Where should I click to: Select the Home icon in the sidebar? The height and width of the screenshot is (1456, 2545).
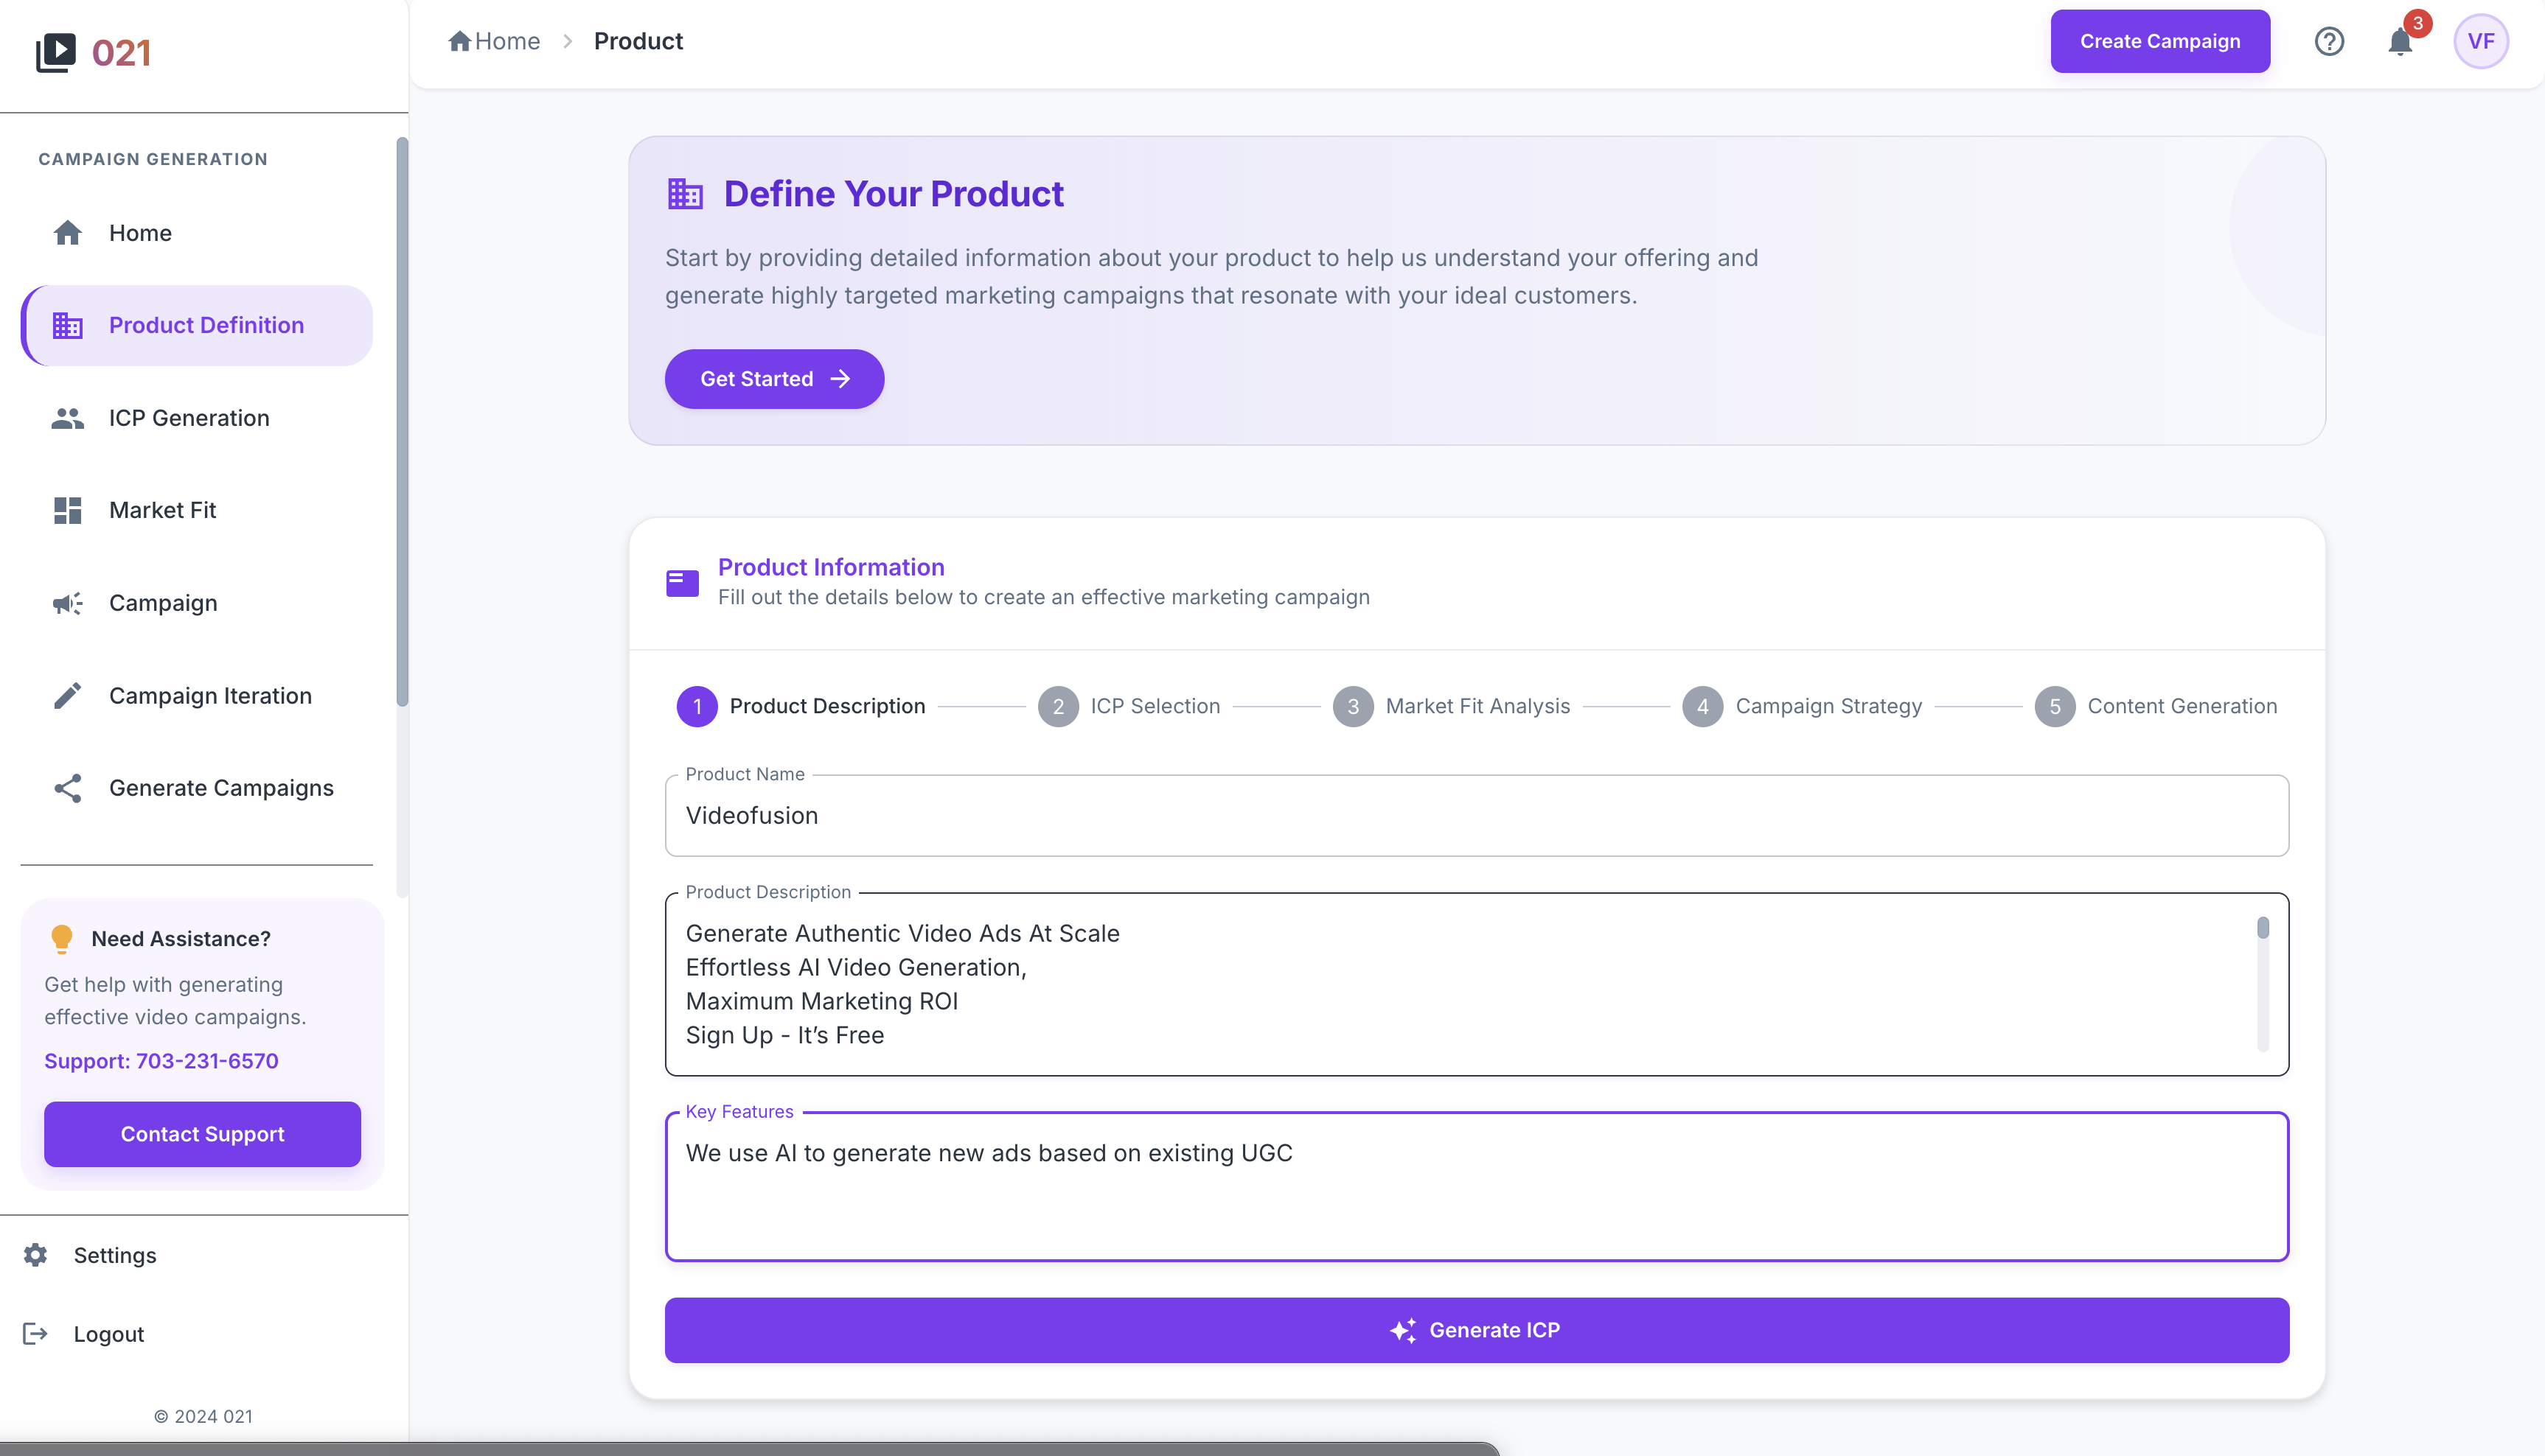pos(67,232)
